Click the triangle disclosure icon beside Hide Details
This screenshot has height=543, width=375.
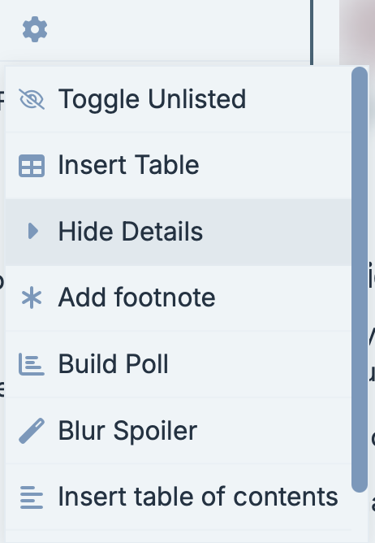click(32, 231)
